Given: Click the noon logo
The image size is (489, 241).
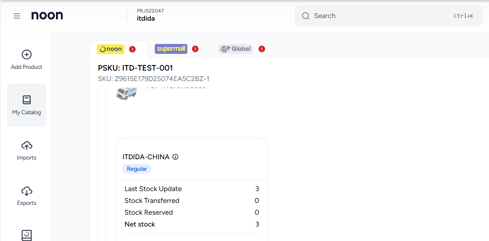Looking at the screenshot, I should coord(47,15).
